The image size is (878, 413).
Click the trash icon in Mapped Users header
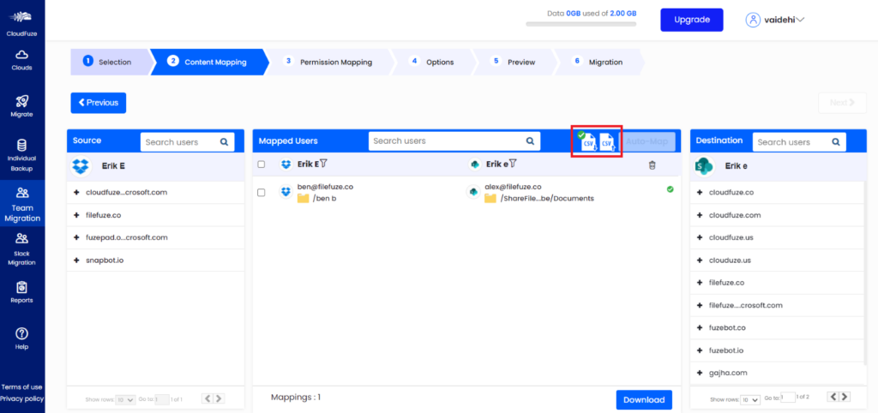(652, 165)
